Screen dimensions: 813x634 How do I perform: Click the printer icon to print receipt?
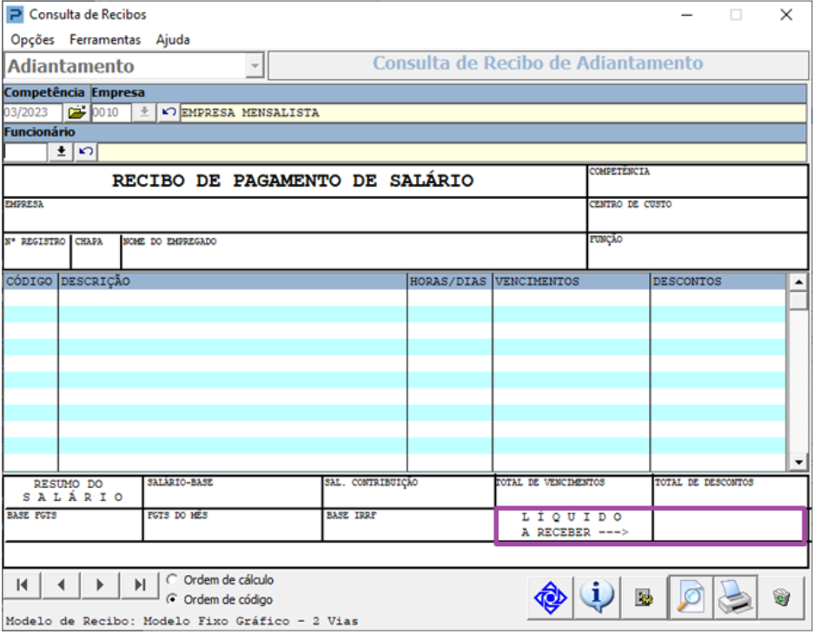[x=735, y=598]
